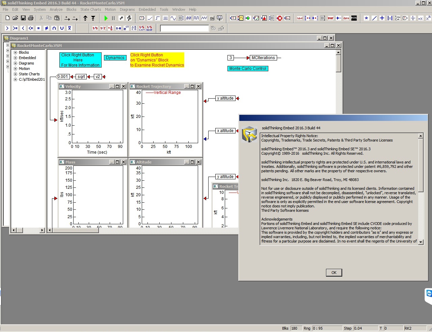Viewport: 432px width, 332px height.
Task: Insert the absolute value block
Action: (x=390, y=18)
